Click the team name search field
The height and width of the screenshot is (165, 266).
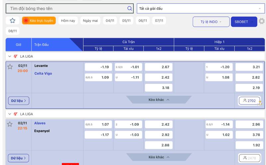coord(66,8)
